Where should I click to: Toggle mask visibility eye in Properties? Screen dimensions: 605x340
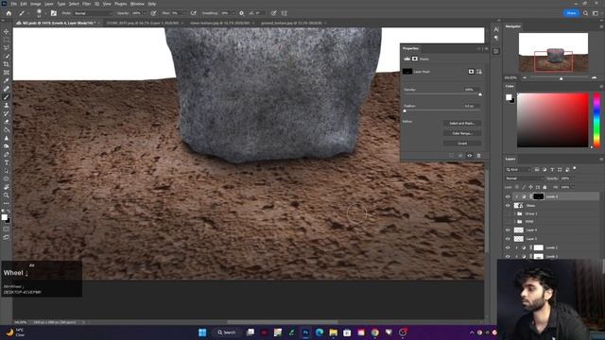[470, 155]
